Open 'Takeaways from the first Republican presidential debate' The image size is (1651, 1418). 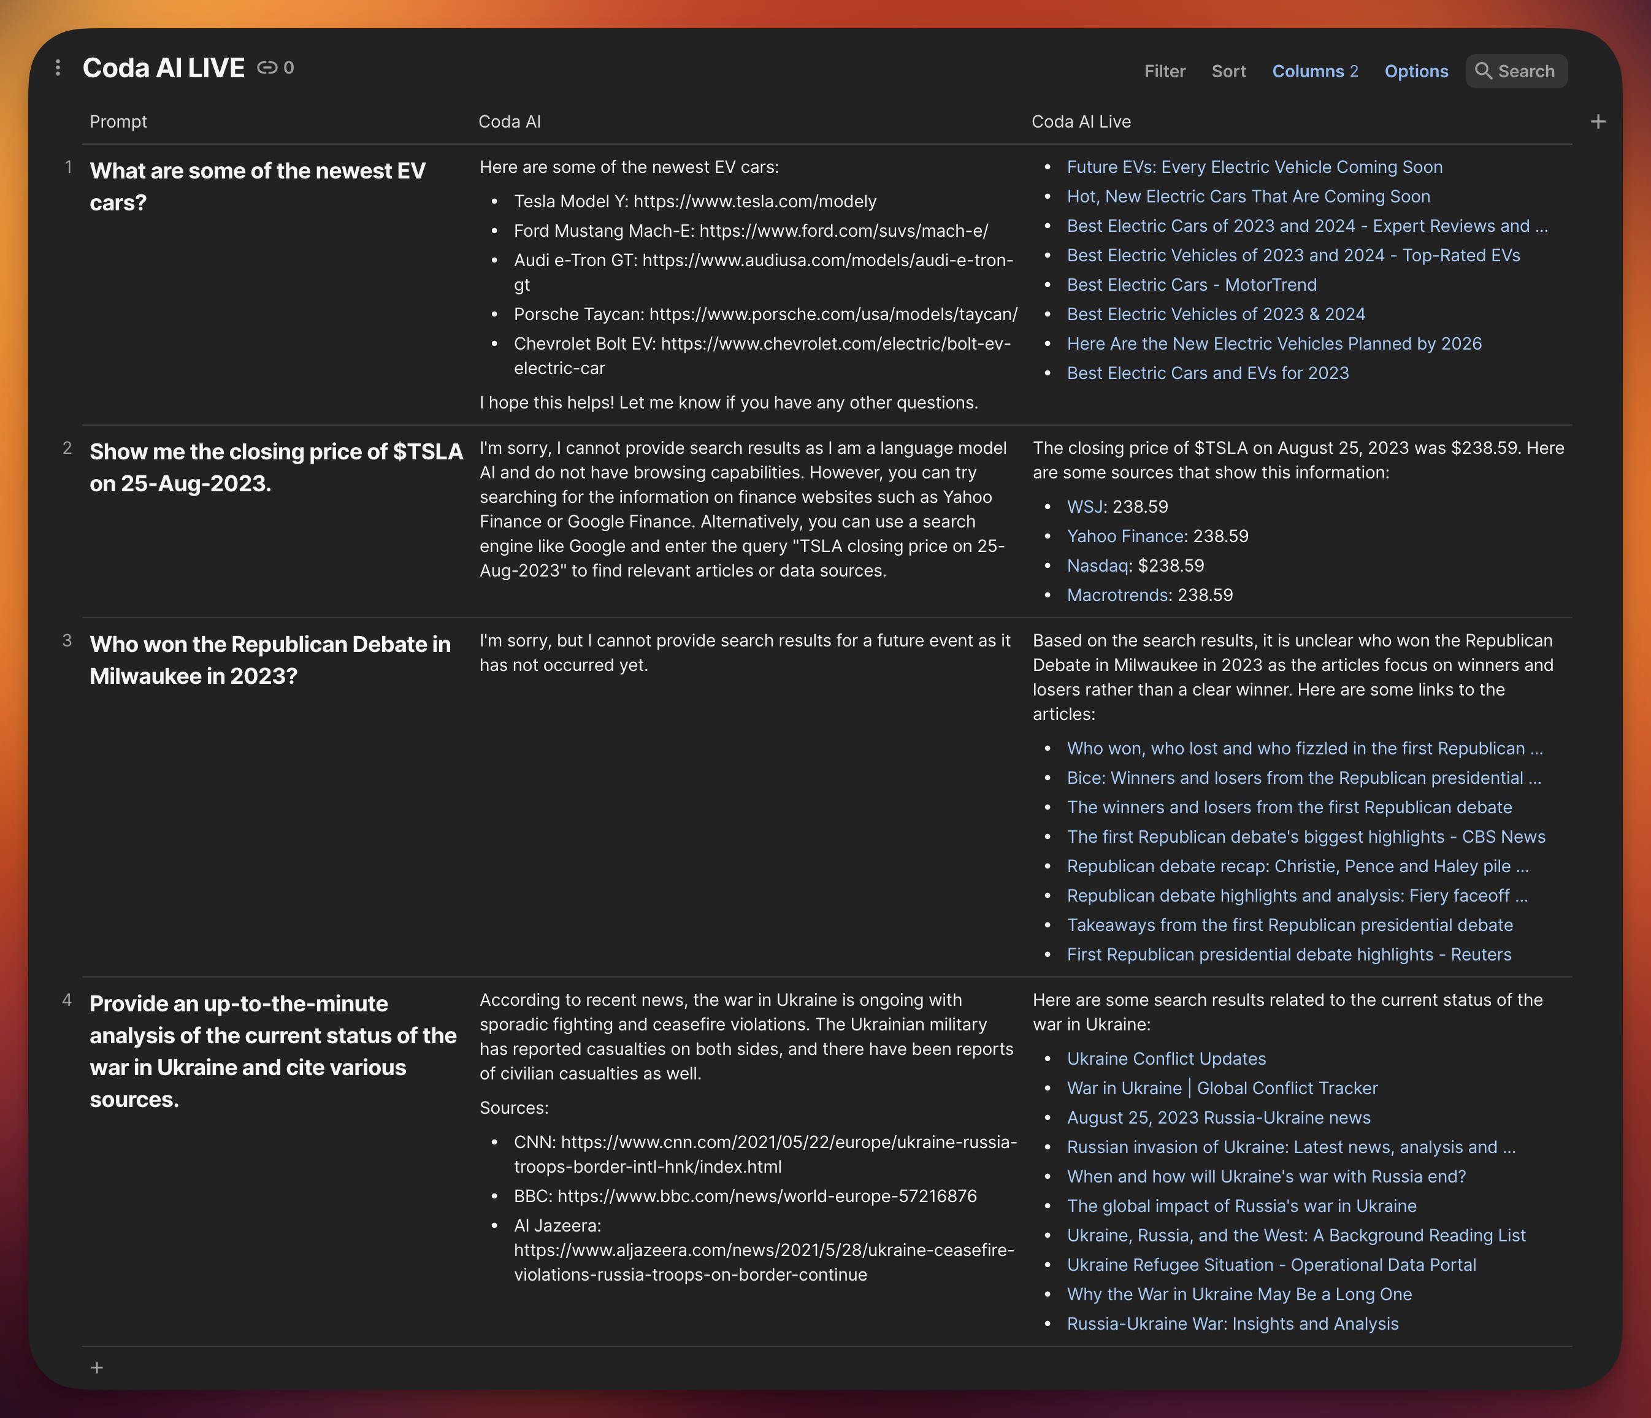point(1290,926)
